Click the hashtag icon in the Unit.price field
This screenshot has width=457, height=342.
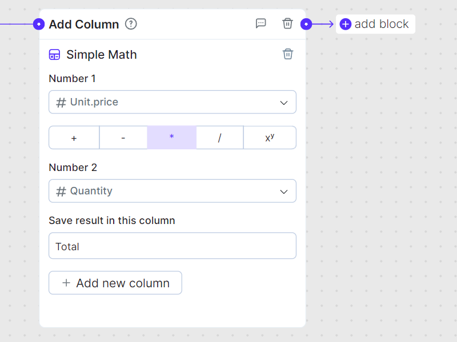coord(60,102)
